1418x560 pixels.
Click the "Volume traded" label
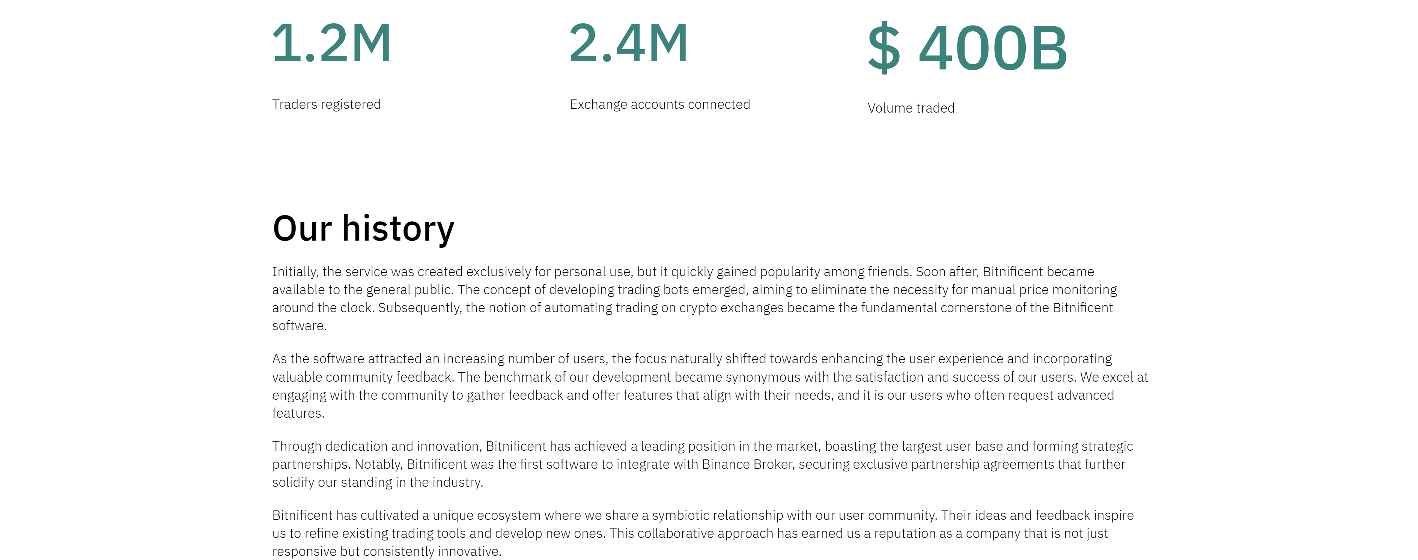pos(911,108)
